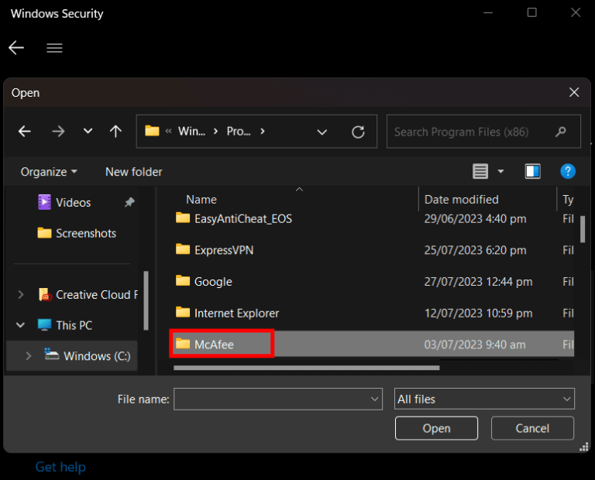The height and width of the screenshot is (480, 595).
Task: Minimize the Windows Security window
Action: (488, 12)
